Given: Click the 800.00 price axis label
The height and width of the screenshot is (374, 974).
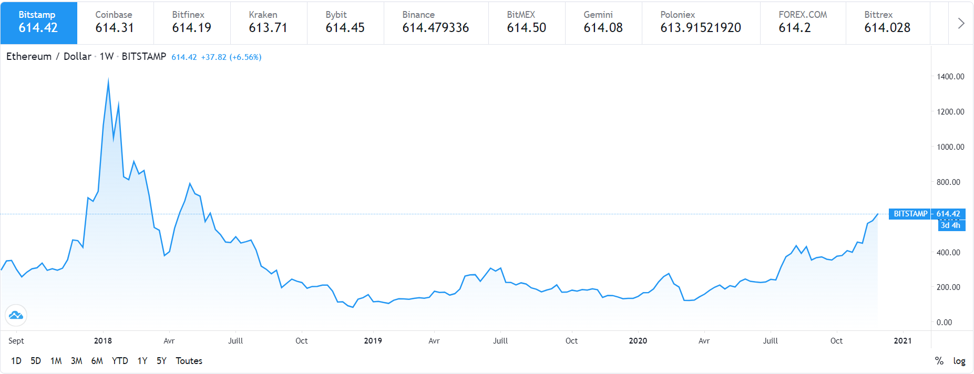Looking at the screenshot, I should click(948, 182).
